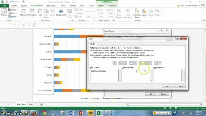206x116 pixels.
Task: Select the Bar Chart sheet tab
Action: click(x=21, y=104)
